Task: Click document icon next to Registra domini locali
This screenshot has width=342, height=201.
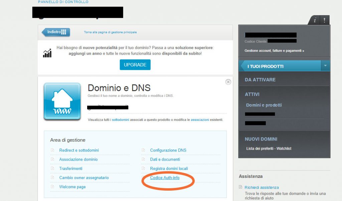Action: pyautogui.click(x=143, y=168)
